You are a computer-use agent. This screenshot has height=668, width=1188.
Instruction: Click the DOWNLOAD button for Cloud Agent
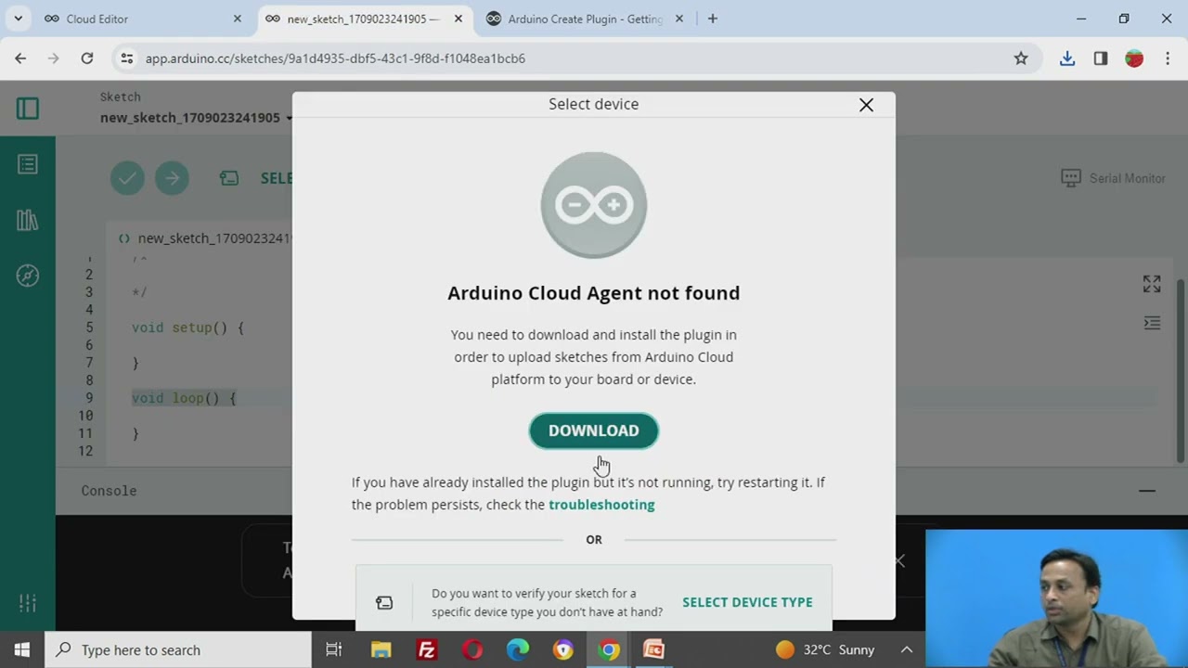pyautogui.click(x=594, y=430)
